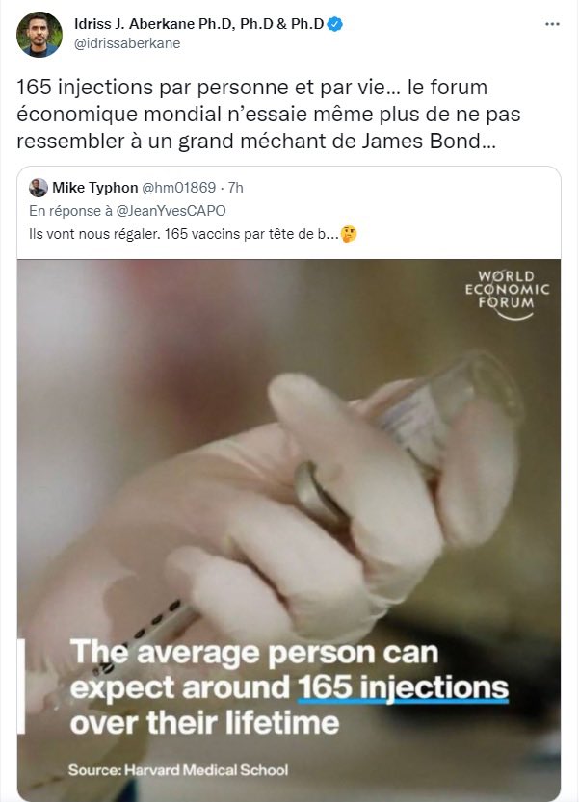The width and height of the screenshot is (579, 802).
Task: Open the 7h timestamp of quoted tweet
Action: click(x=235, y=188)
